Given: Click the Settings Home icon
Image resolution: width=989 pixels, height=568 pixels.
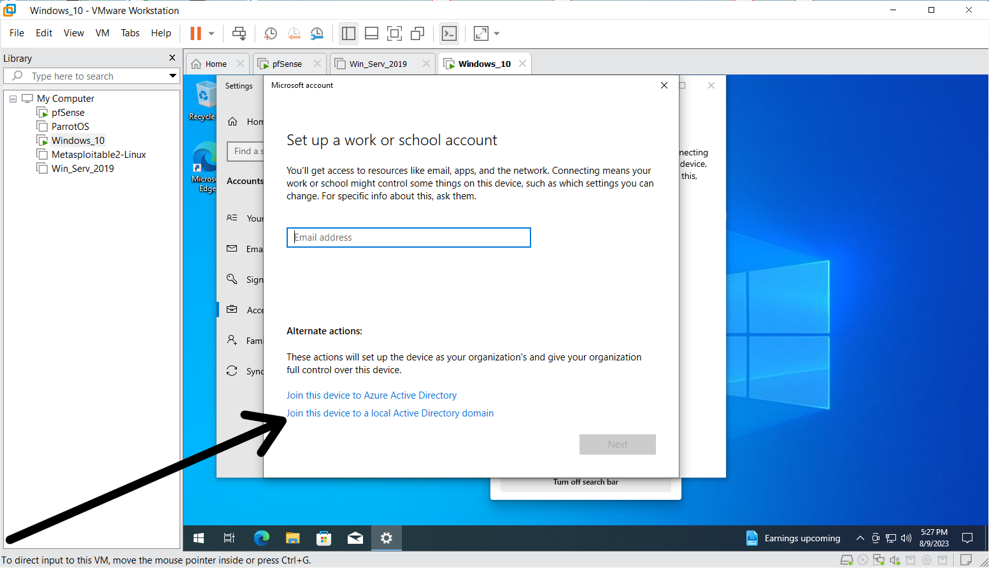Looking at the screenshot, I should (x=233, y=122).
